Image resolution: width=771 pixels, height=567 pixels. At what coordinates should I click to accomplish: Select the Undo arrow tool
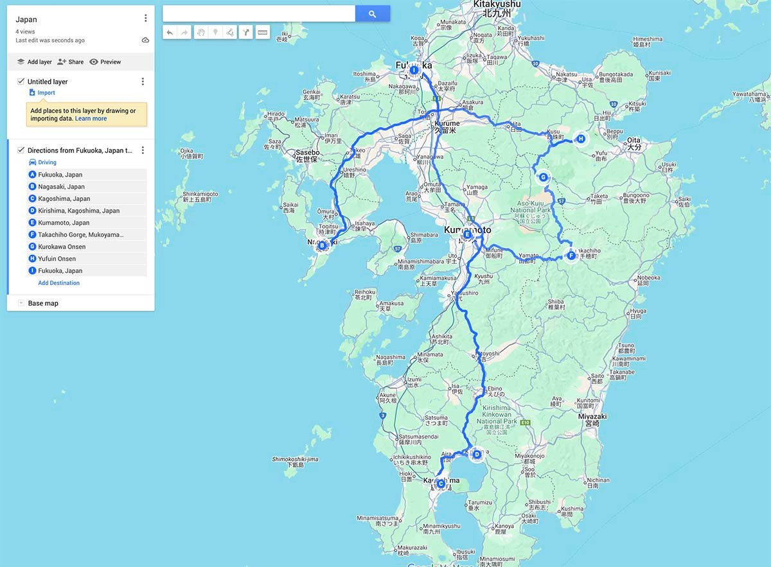coord(170,32)
